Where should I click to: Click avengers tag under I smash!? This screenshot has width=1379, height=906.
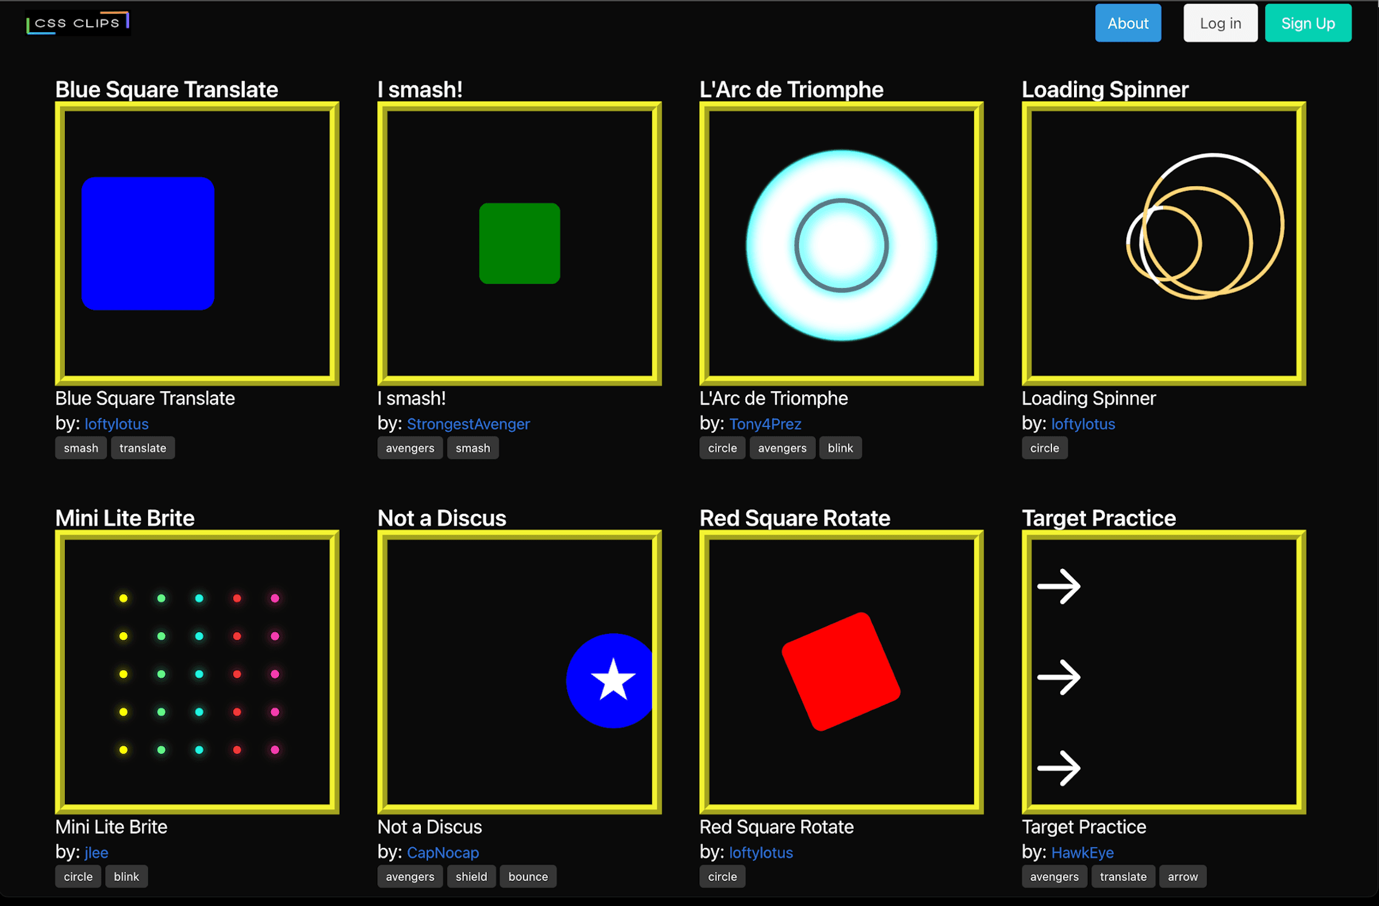click(410, 448)
